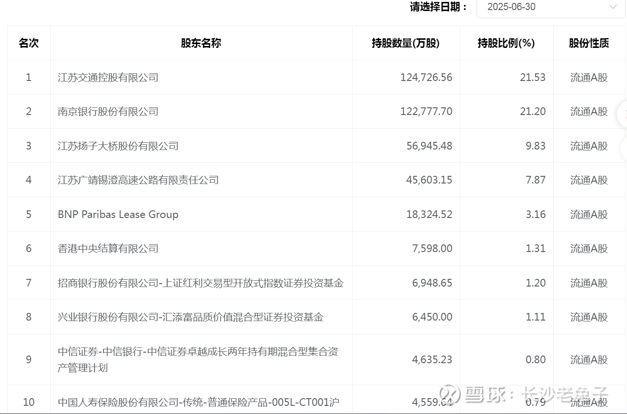Click the holding amount 6,948.65

pyautogui.click(x=432, y=283)
